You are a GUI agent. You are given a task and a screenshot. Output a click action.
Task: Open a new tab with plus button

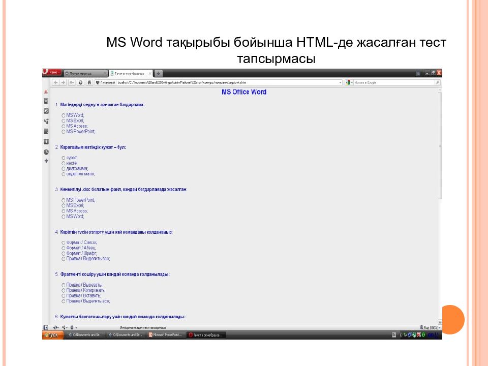click(x=159, y=73)
